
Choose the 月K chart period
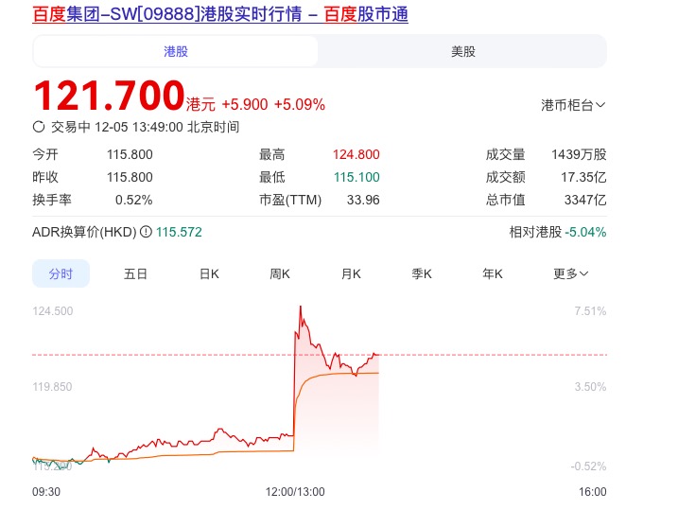coord(351,273)
